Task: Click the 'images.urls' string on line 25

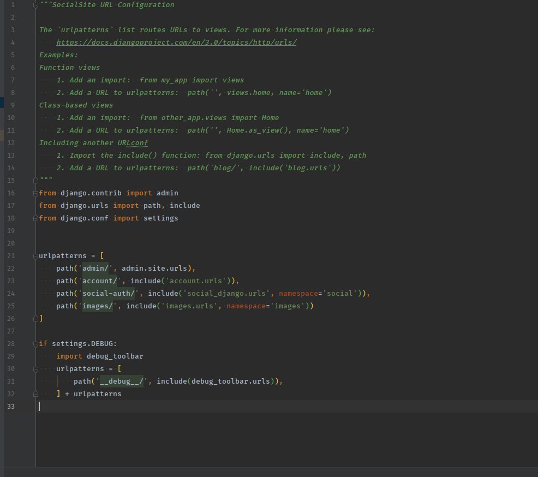Action: pyautogui.click(x=189, y=306)
